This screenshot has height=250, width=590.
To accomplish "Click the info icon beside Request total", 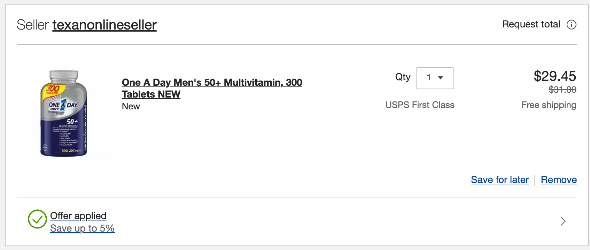I will click(572, 25).
